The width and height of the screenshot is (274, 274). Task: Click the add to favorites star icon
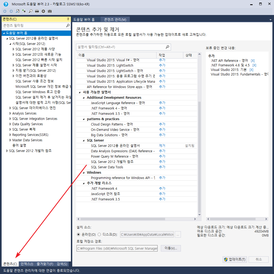[x=24, y=11]
